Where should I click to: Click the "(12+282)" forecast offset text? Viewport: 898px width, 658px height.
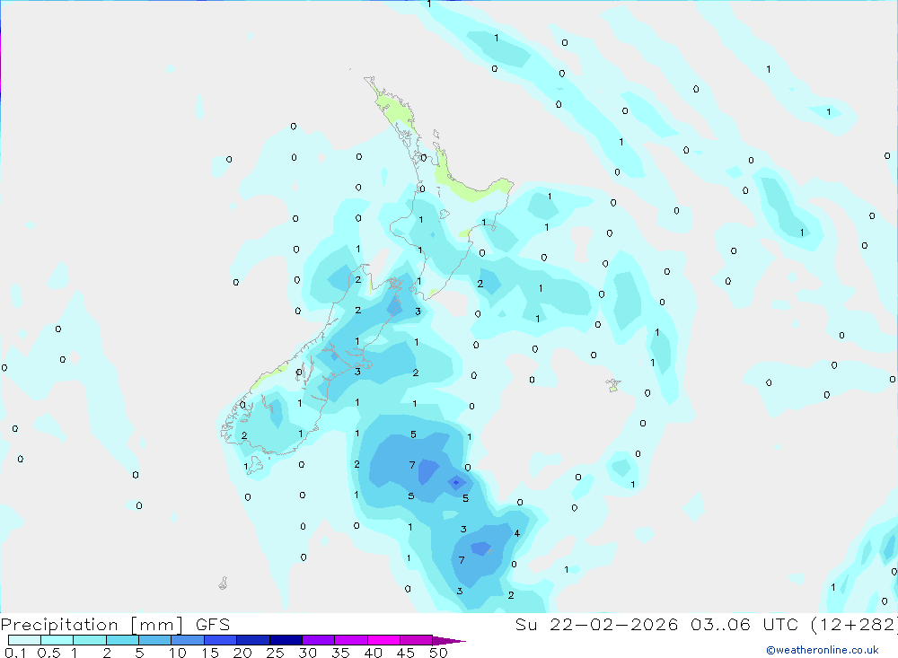coord(855,625)
